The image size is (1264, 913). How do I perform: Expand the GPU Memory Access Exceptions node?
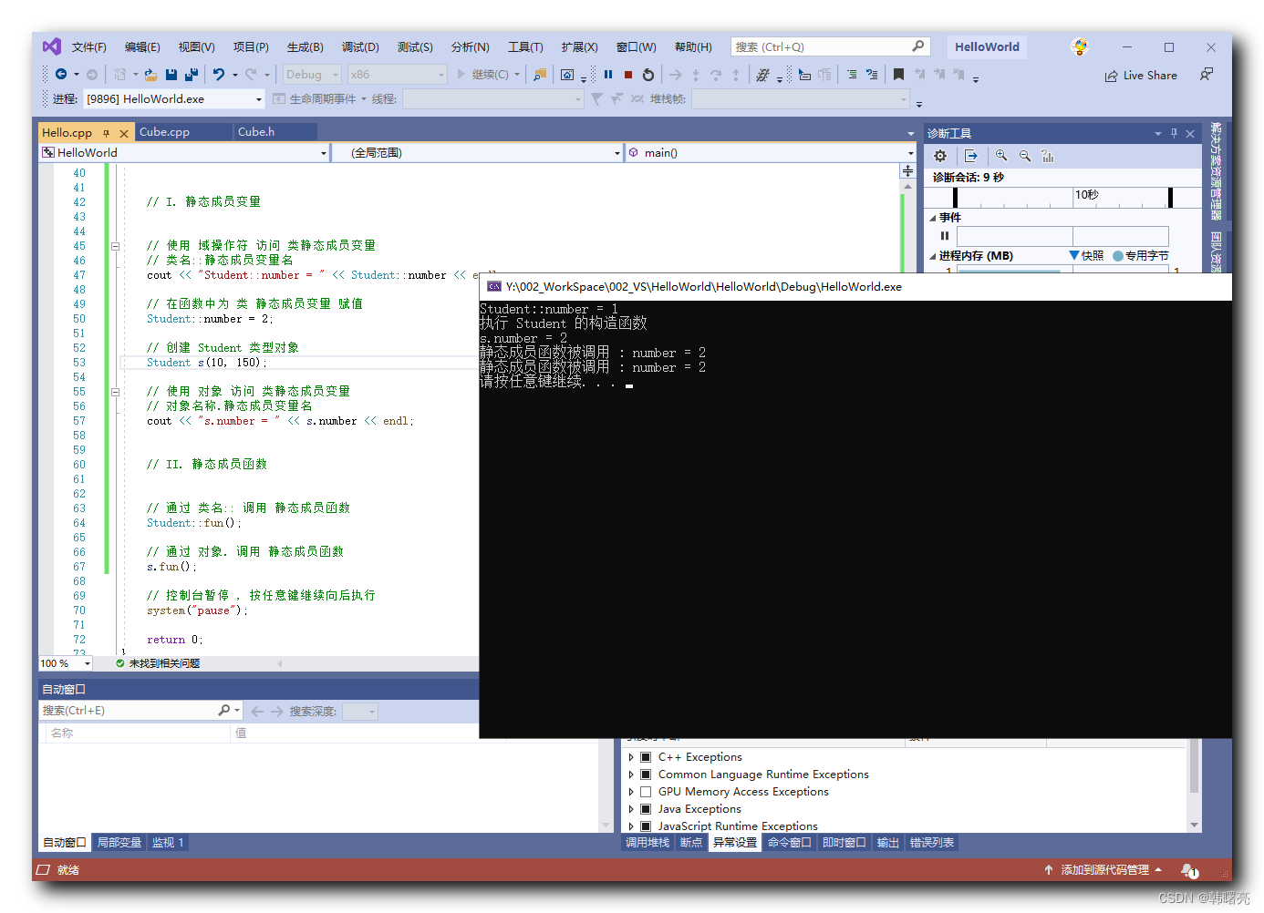pos(631,792)
